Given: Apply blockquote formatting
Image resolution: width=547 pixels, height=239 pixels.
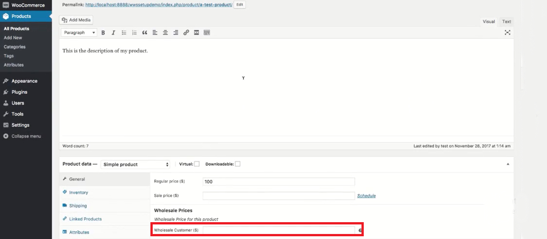Looking at the screenshot, I should coord(145,33).
